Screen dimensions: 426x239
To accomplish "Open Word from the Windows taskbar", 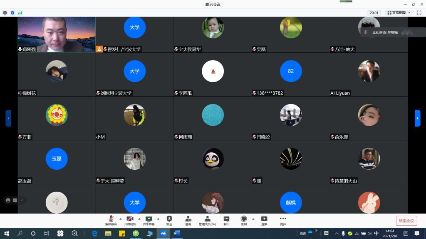I will coord(176,234).
